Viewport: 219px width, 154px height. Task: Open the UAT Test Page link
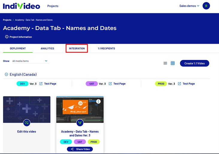[120, 84]
